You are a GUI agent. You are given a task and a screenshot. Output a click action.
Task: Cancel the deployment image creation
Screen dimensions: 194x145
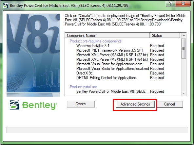[x=169, y=104]
